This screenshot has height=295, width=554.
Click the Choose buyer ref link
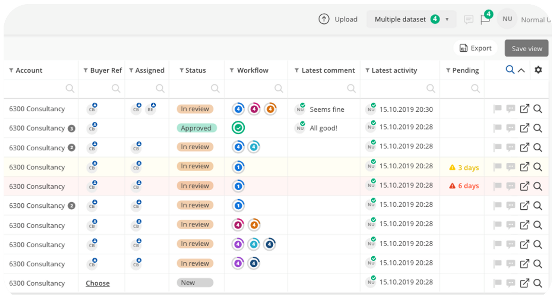tap(98, 283)
